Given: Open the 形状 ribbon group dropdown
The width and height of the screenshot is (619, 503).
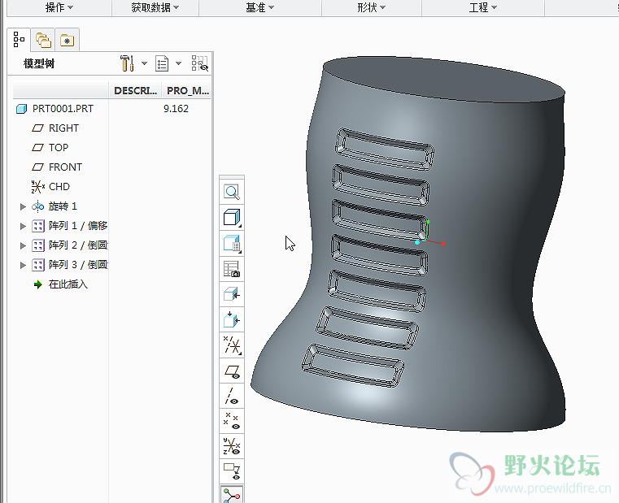Looking at the screenshot, I should tap(372, 7).
